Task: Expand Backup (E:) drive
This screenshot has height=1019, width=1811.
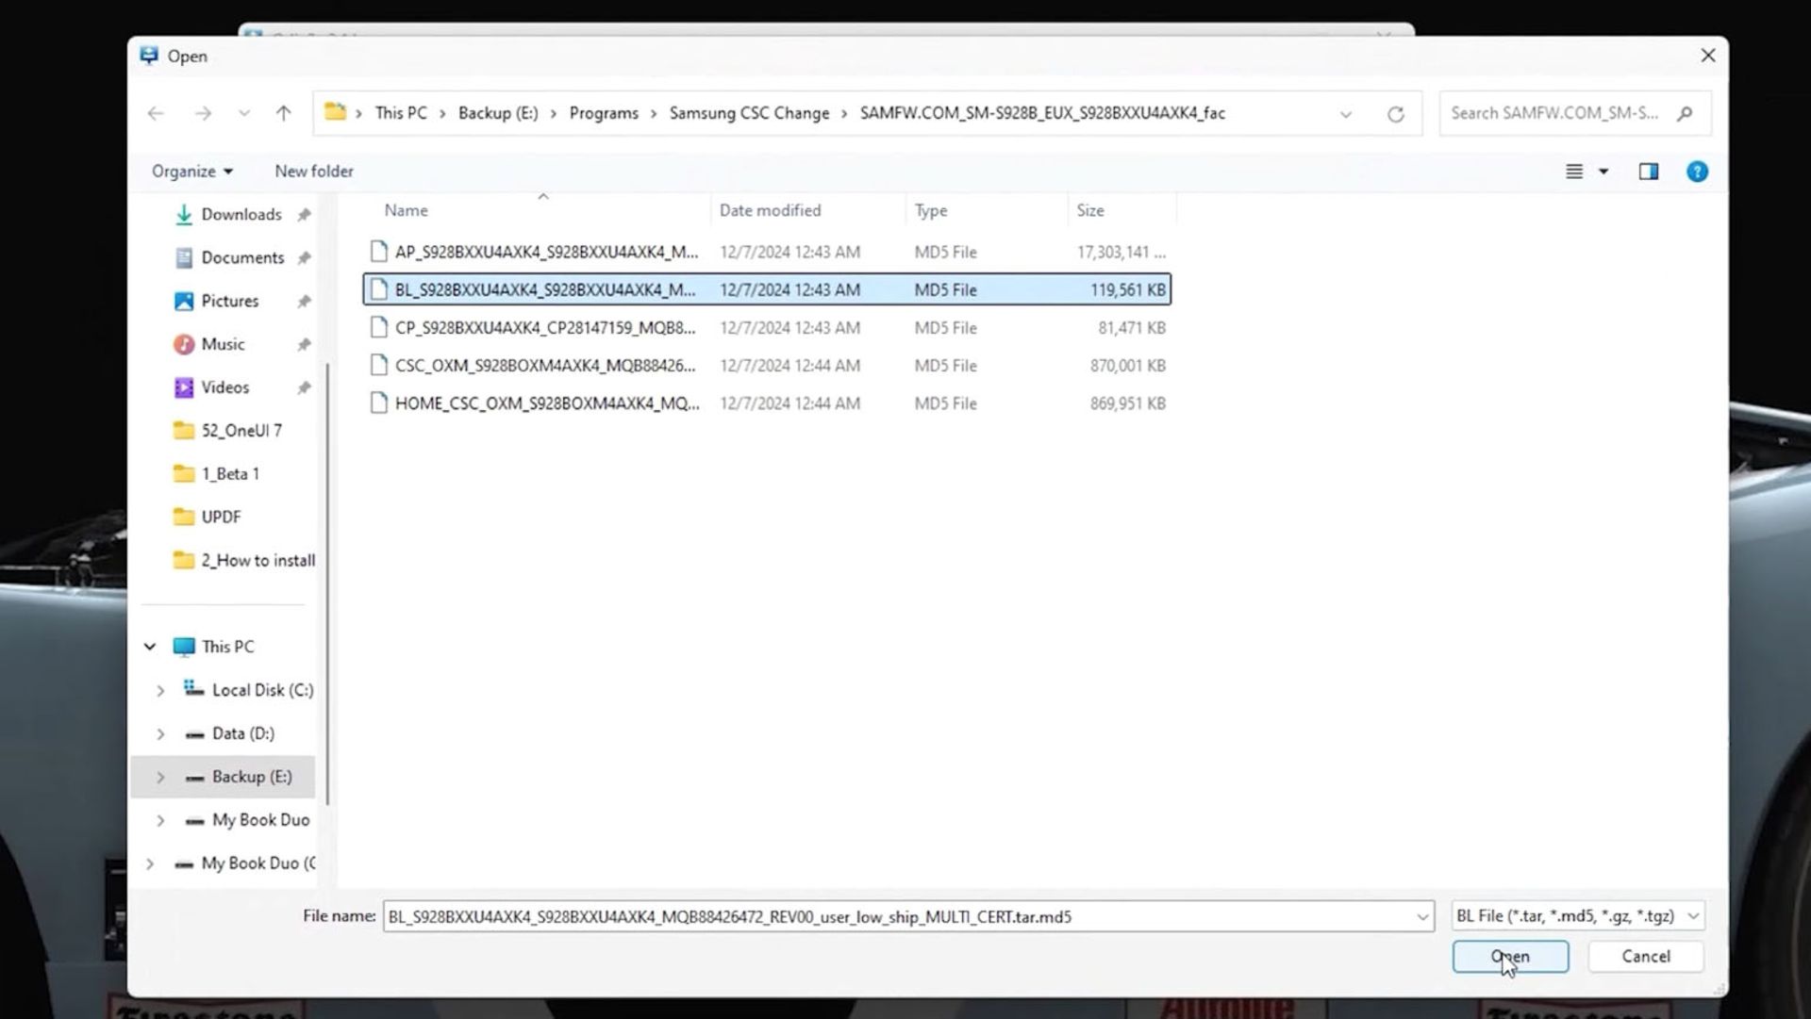Action: (x=160, y=778)
